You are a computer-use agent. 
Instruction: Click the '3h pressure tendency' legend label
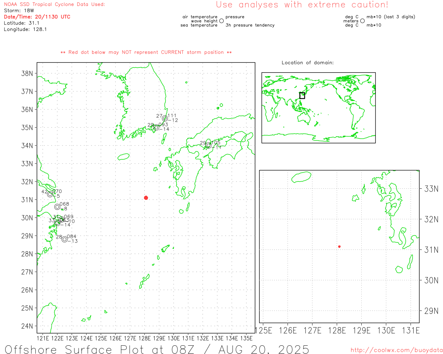coord(250,25)
